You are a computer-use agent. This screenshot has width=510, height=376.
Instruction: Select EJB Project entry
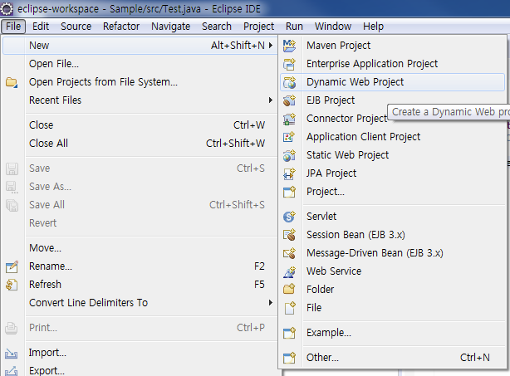pyautogui.click(x=392, y=100)
